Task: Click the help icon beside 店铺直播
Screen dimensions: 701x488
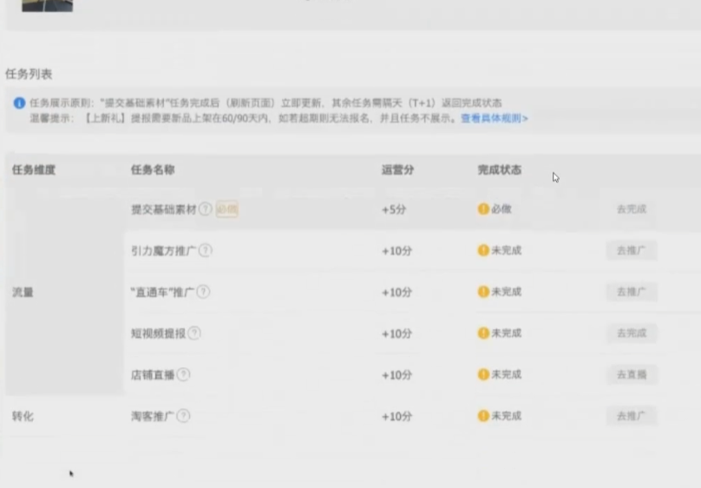Action: 183,375
